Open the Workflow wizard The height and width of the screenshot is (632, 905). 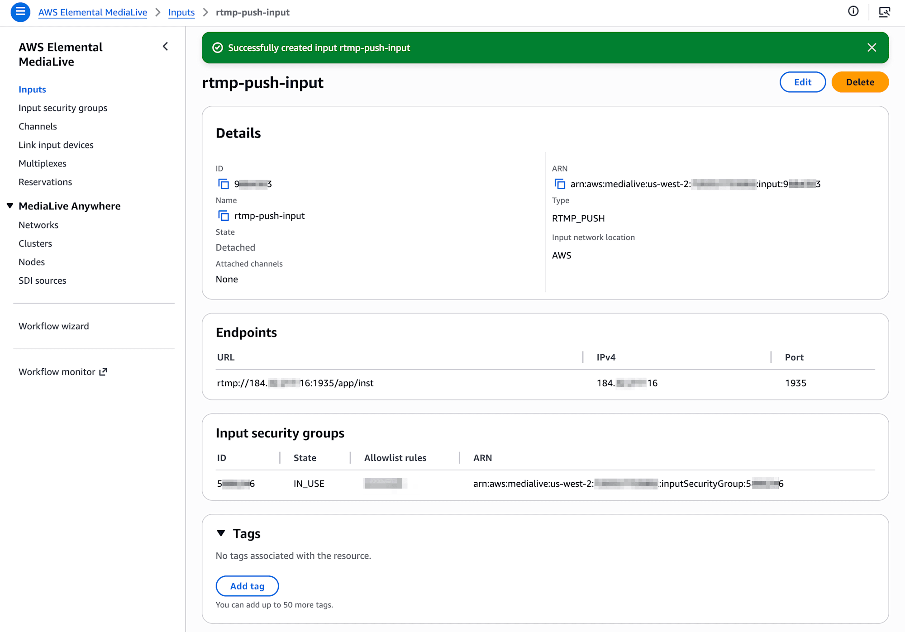tap(53, 326)
